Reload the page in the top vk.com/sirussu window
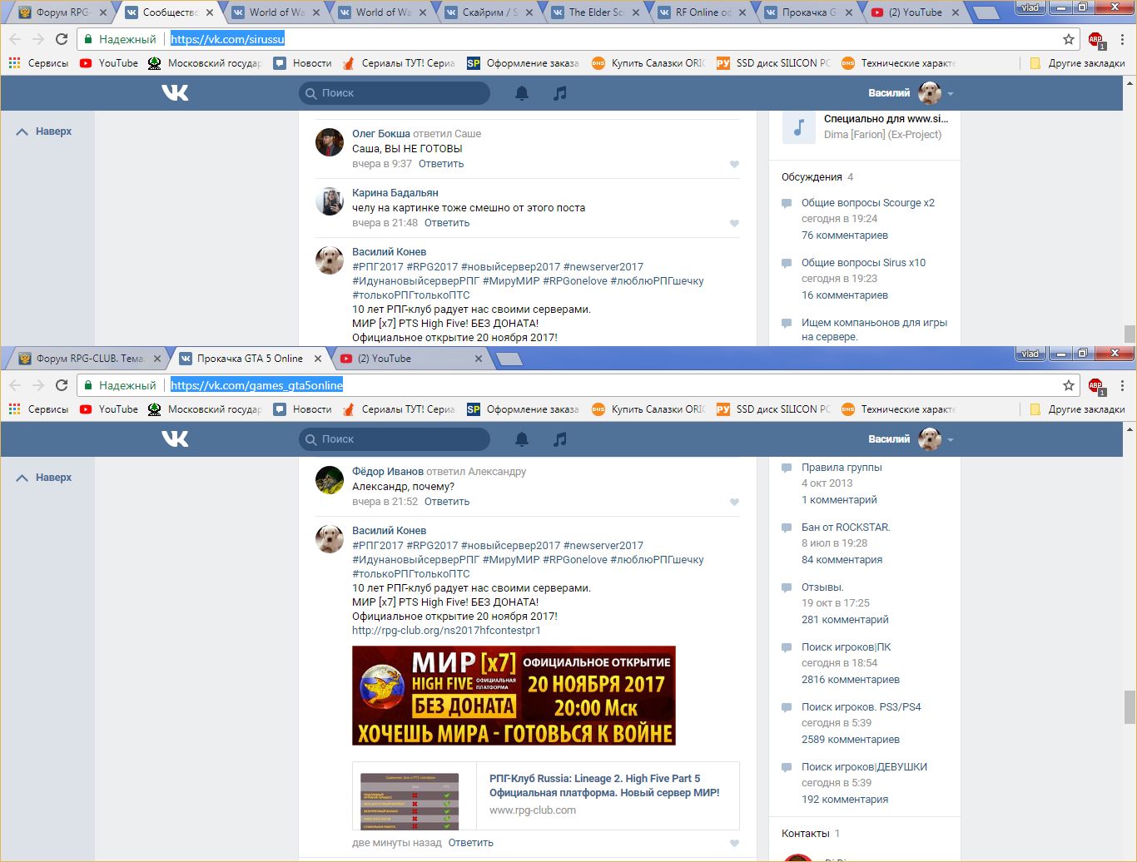The image size is (1137, 862). tap(62, 39)
